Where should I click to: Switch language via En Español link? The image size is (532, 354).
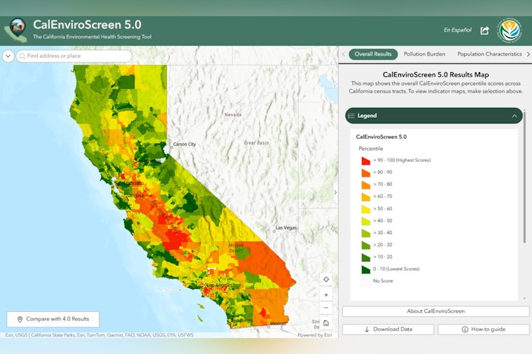point(457,30)
